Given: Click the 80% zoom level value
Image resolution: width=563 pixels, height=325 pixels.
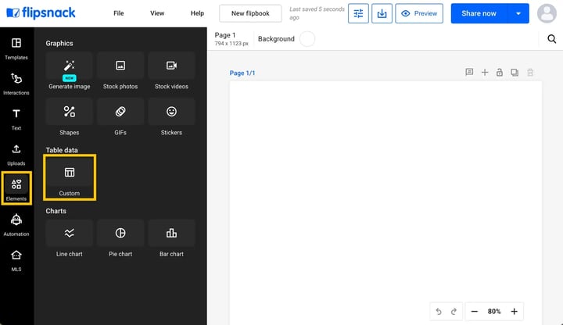Looking at the screenshot, I should [494, 312].
